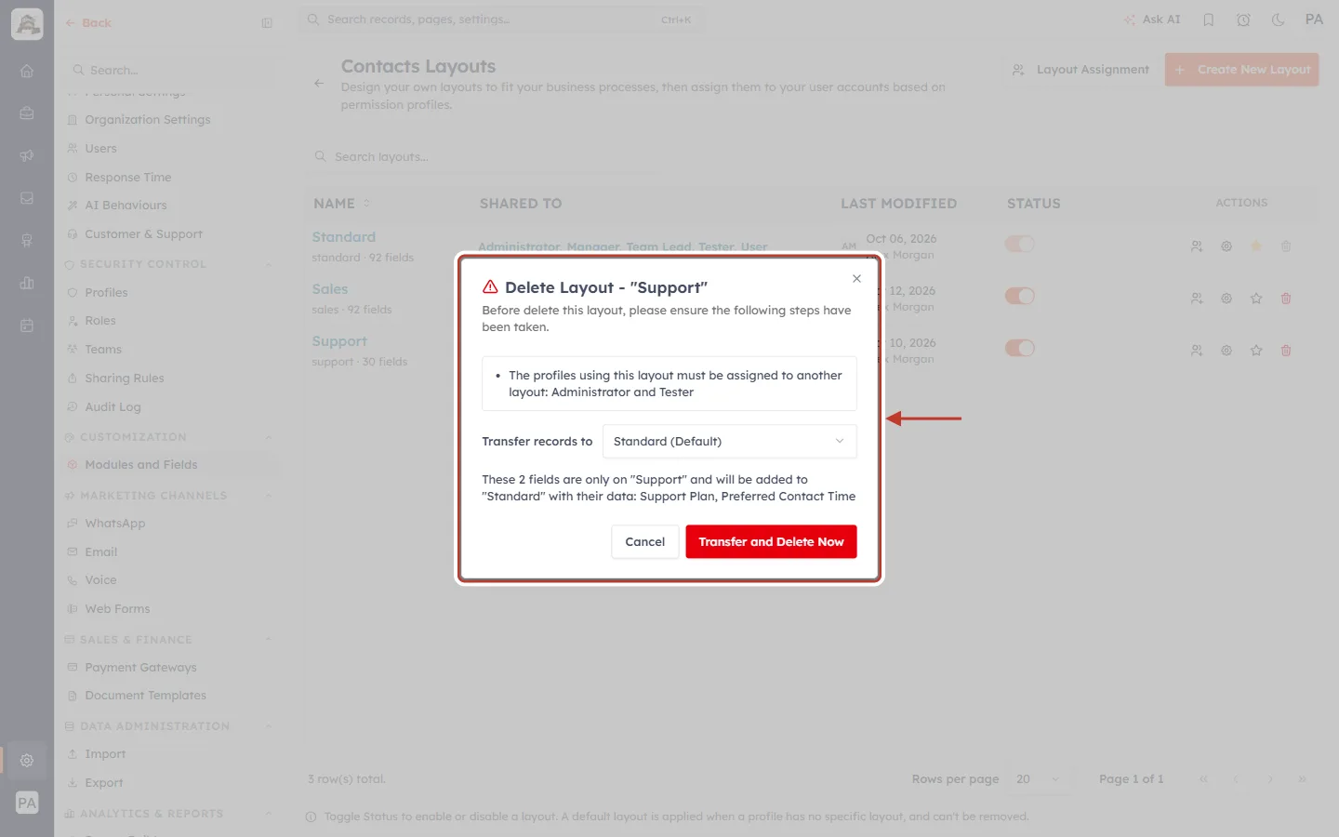
Task: Cancel the Delete Layout dialog
Action: pos(644,542)
